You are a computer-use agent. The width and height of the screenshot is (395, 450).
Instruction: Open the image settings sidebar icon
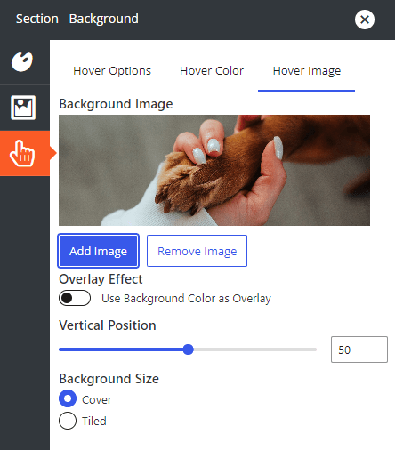(23, 108)
